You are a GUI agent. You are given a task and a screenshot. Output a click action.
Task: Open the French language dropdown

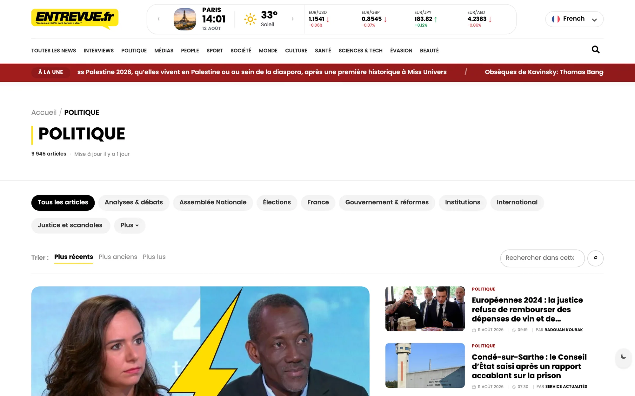574,19
